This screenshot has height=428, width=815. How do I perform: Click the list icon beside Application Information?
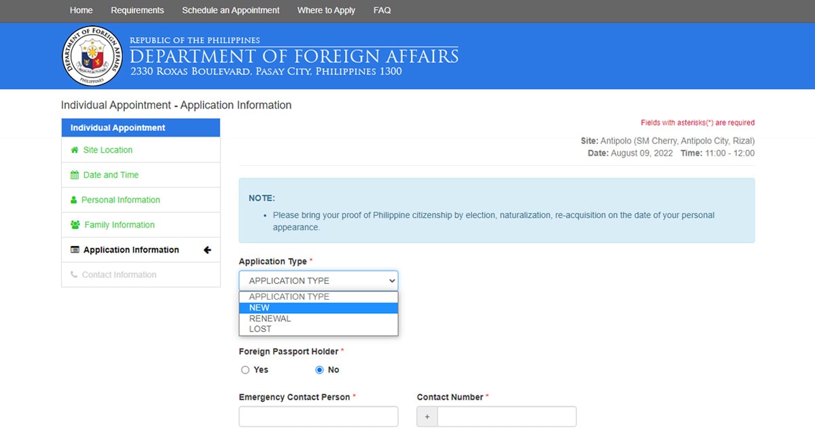click(x=75, y=249)
